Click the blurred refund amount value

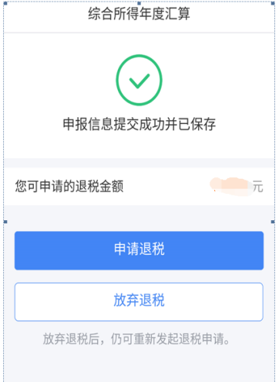[230, 186]
